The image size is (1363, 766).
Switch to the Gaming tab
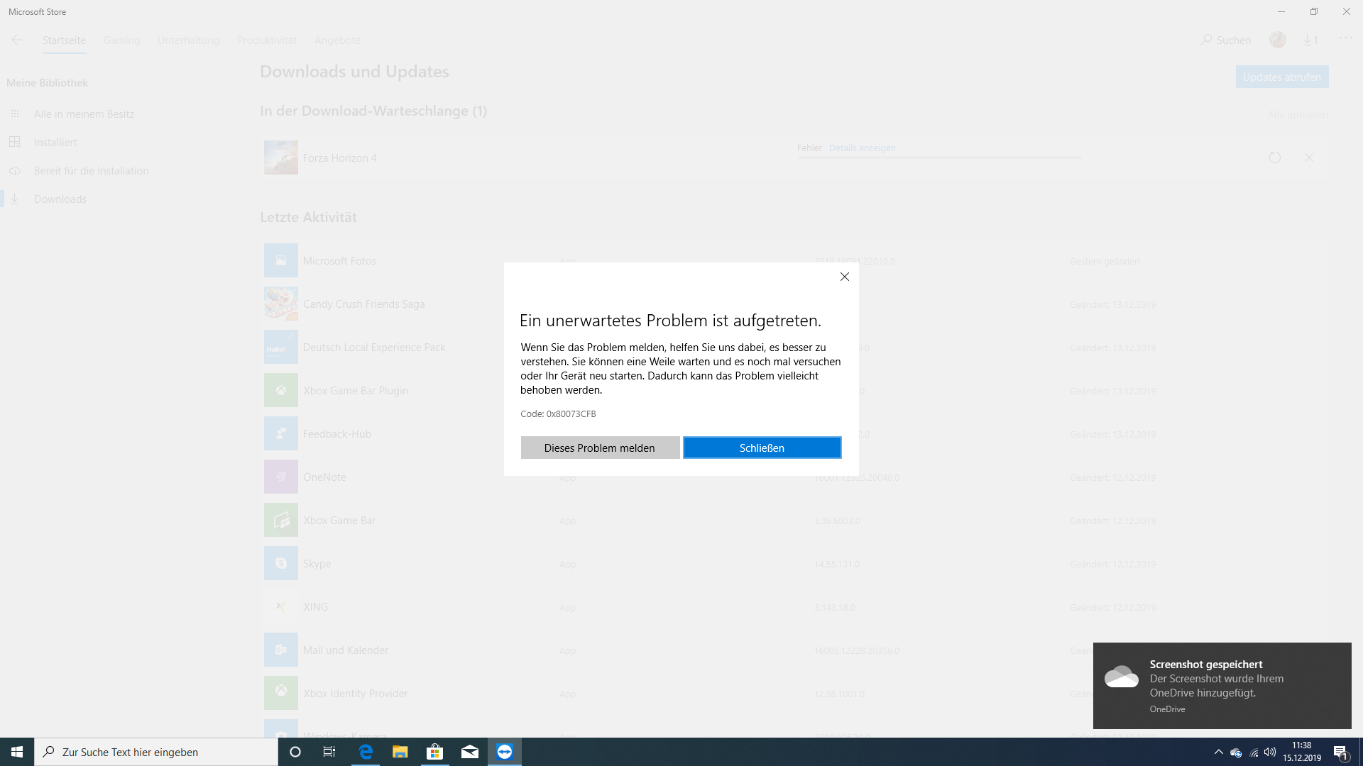121,40
